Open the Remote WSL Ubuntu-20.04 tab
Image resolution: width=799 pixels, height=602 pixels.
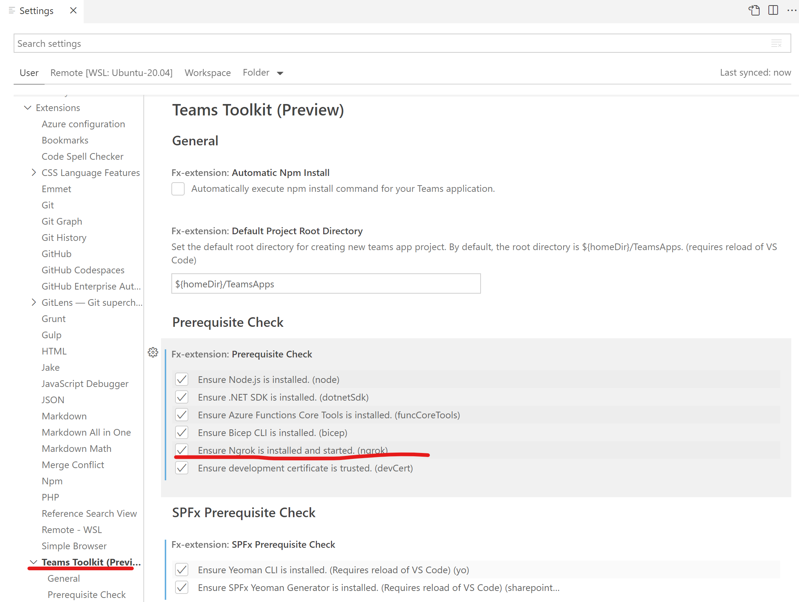point(112,72)
